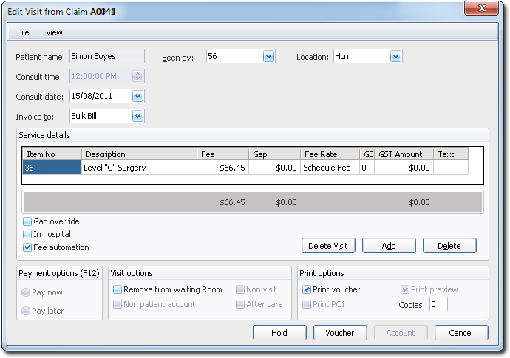Click the Hold button
This screenshot has height=358, width=510.
click(279, 333)
